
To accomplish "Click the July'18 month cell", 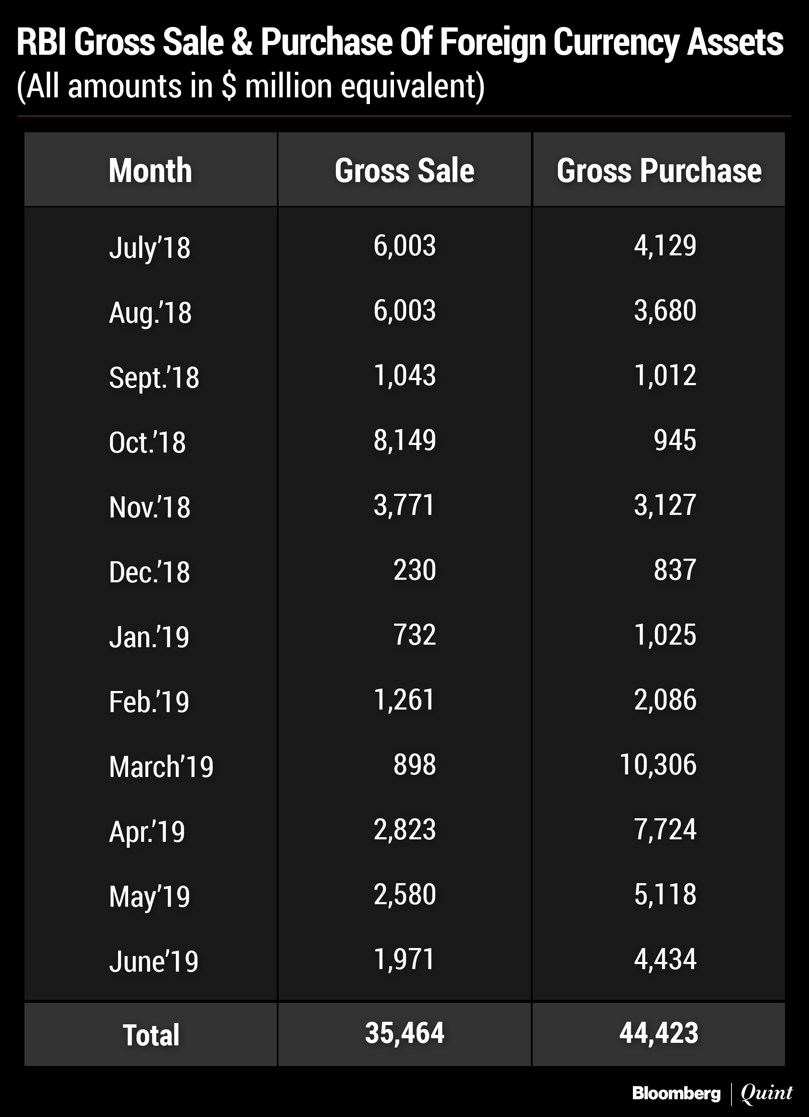I will [150, 247].
